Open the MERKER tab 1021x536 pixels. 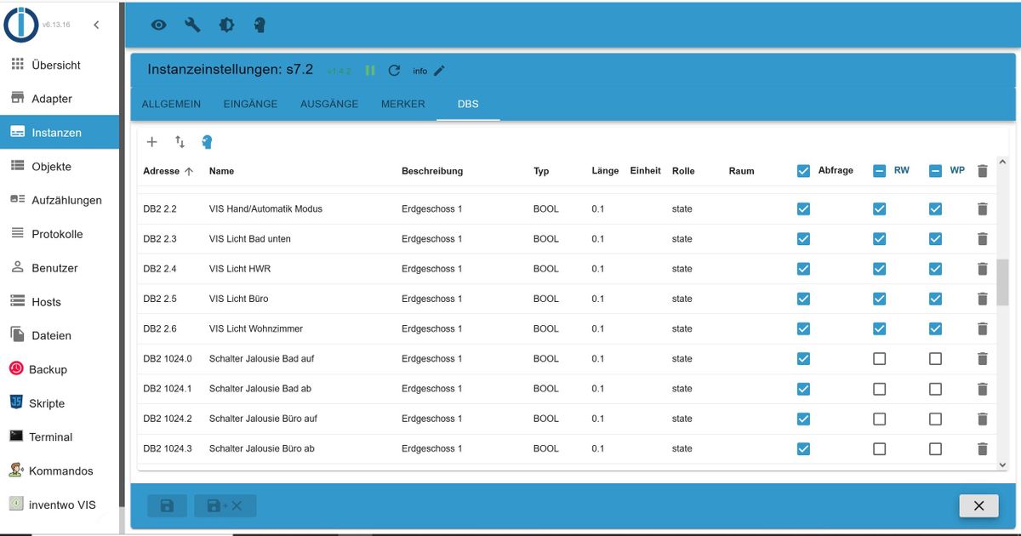(x=403, y=104)
